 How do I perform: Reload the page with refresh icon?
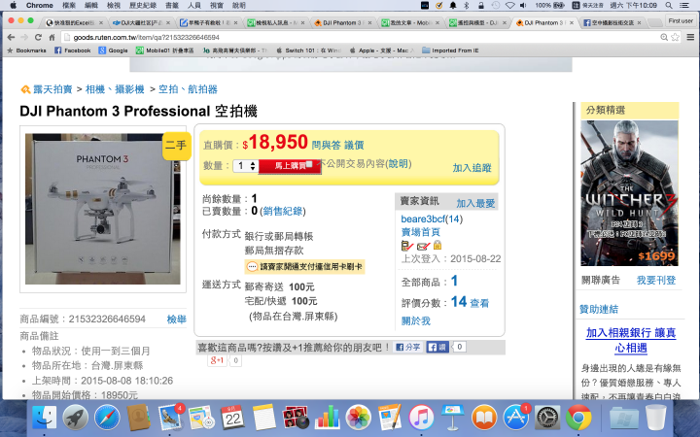tap(38, 38)
